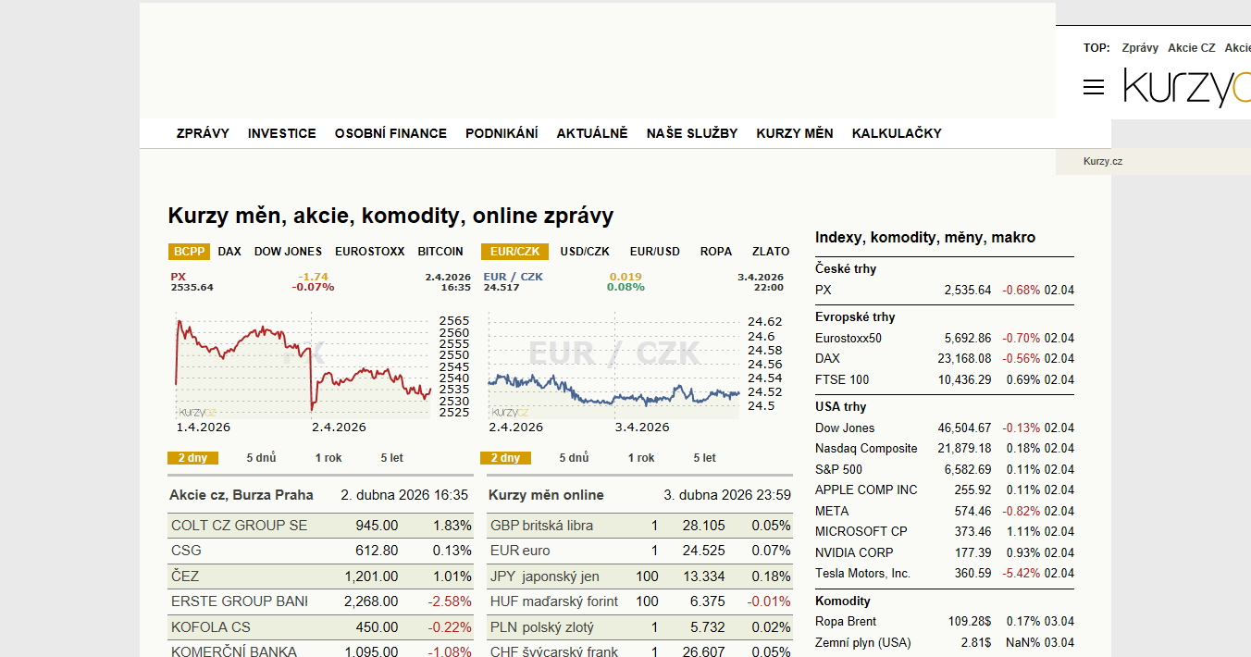The image size is (1251, 657).
Task: Open the PODNIKÁNÍ menu item
Action: coord(502,133)
